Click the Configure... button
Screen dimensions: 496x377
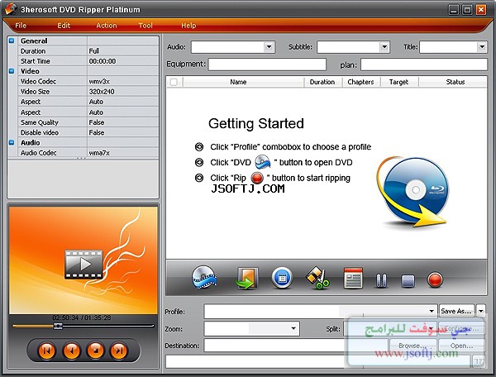point(463,329)
